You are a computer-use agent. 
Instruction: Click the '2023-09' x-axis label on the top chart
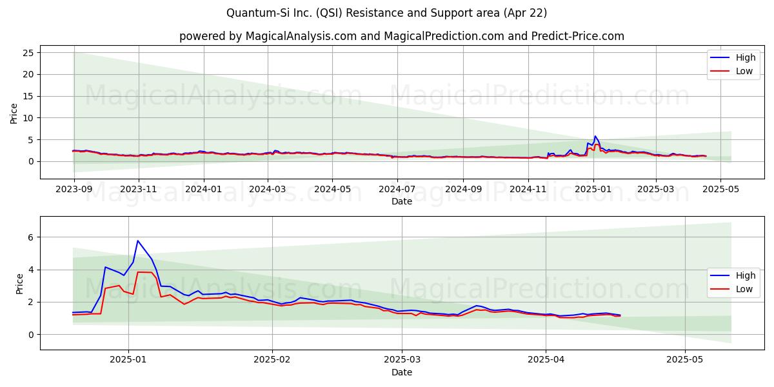pos(74,190)
